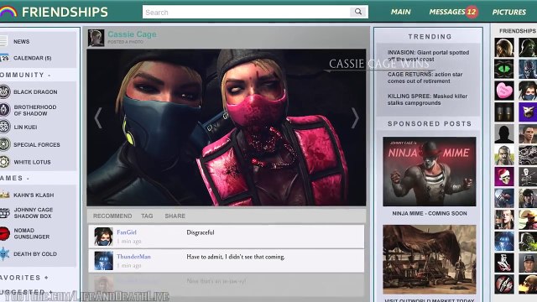Open BROTHERHOOD OF SHADOW community
Image resolution: width=537 pixels, height=302 pixels.
click(35, 110)
